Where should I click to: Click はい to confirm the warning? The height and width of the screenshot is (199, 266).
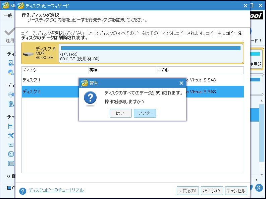click(121, 113)
